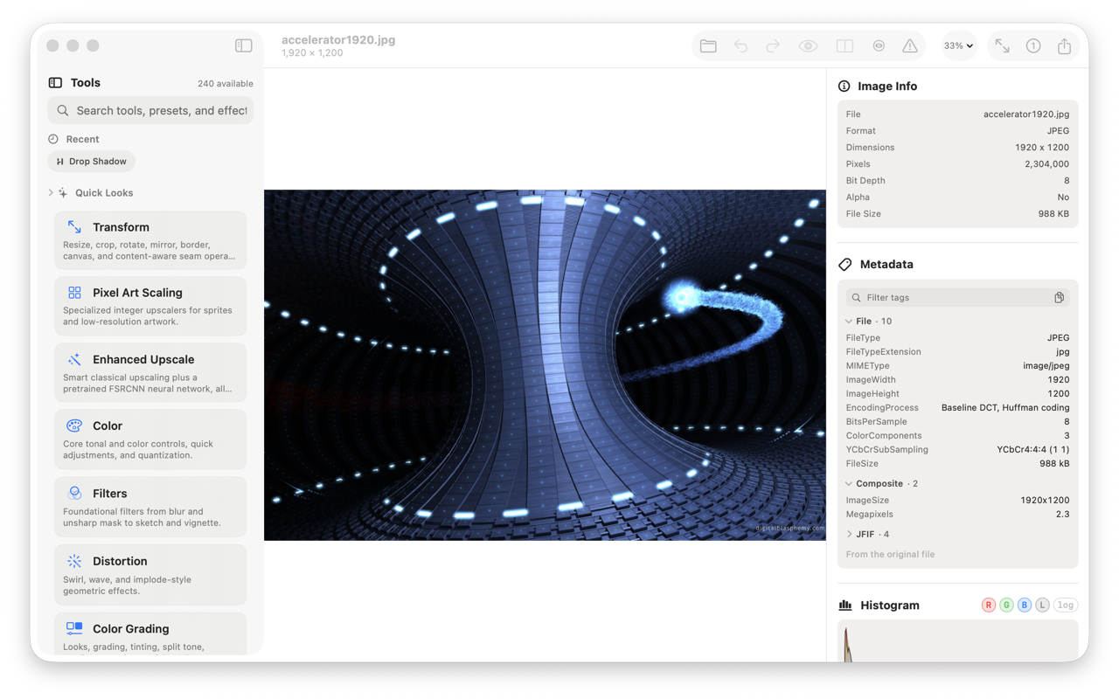Click the Color Grading icon

pyautogui.click(x=74, y=628)
